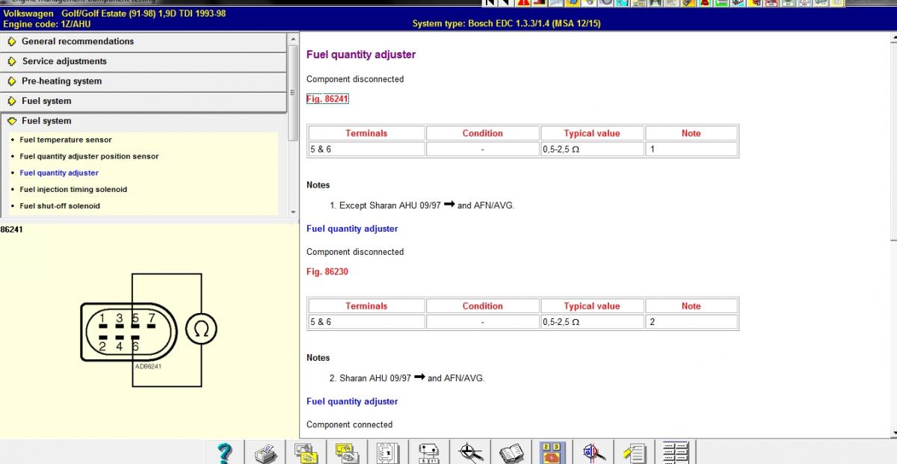Image resolution: width=897 pixels, height=464 pixels.
Task: Click the table list icon at bottom right
Action: 675,452
